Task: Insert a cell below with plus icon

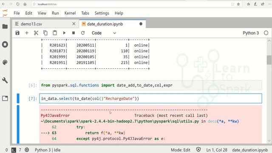Action: (x=27, y=33)
